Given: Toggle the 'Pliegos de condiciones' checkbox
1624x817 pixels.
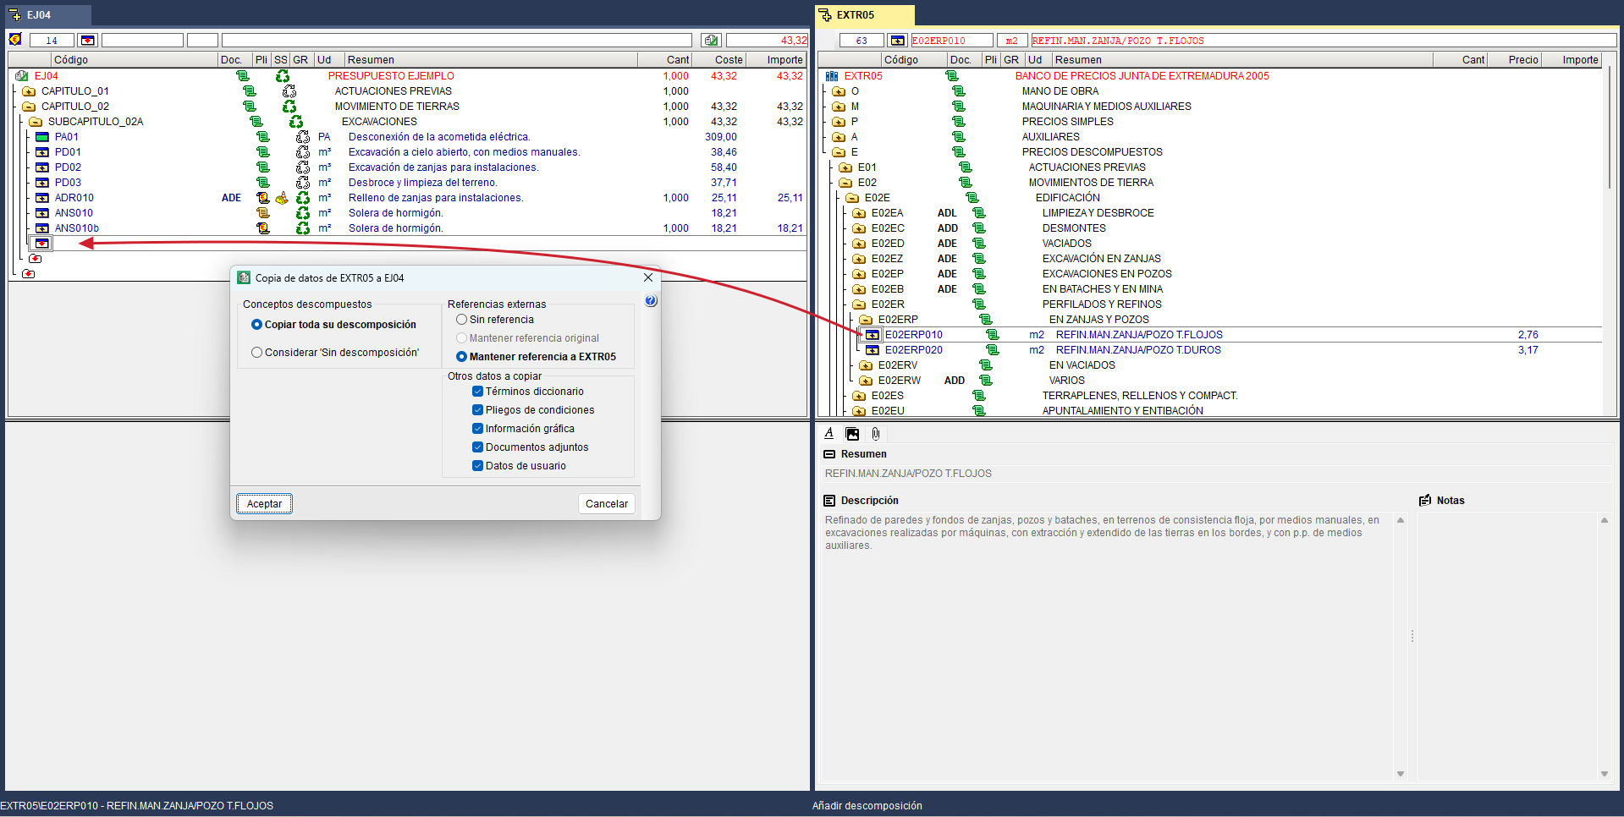Looking at the screenshot, I should tap(477, 410).
